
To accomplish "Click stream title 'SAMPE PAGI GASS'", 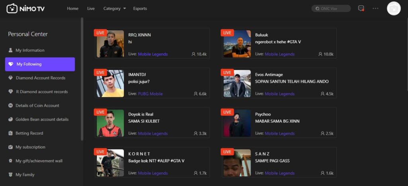I will click(x=273, y=161).
